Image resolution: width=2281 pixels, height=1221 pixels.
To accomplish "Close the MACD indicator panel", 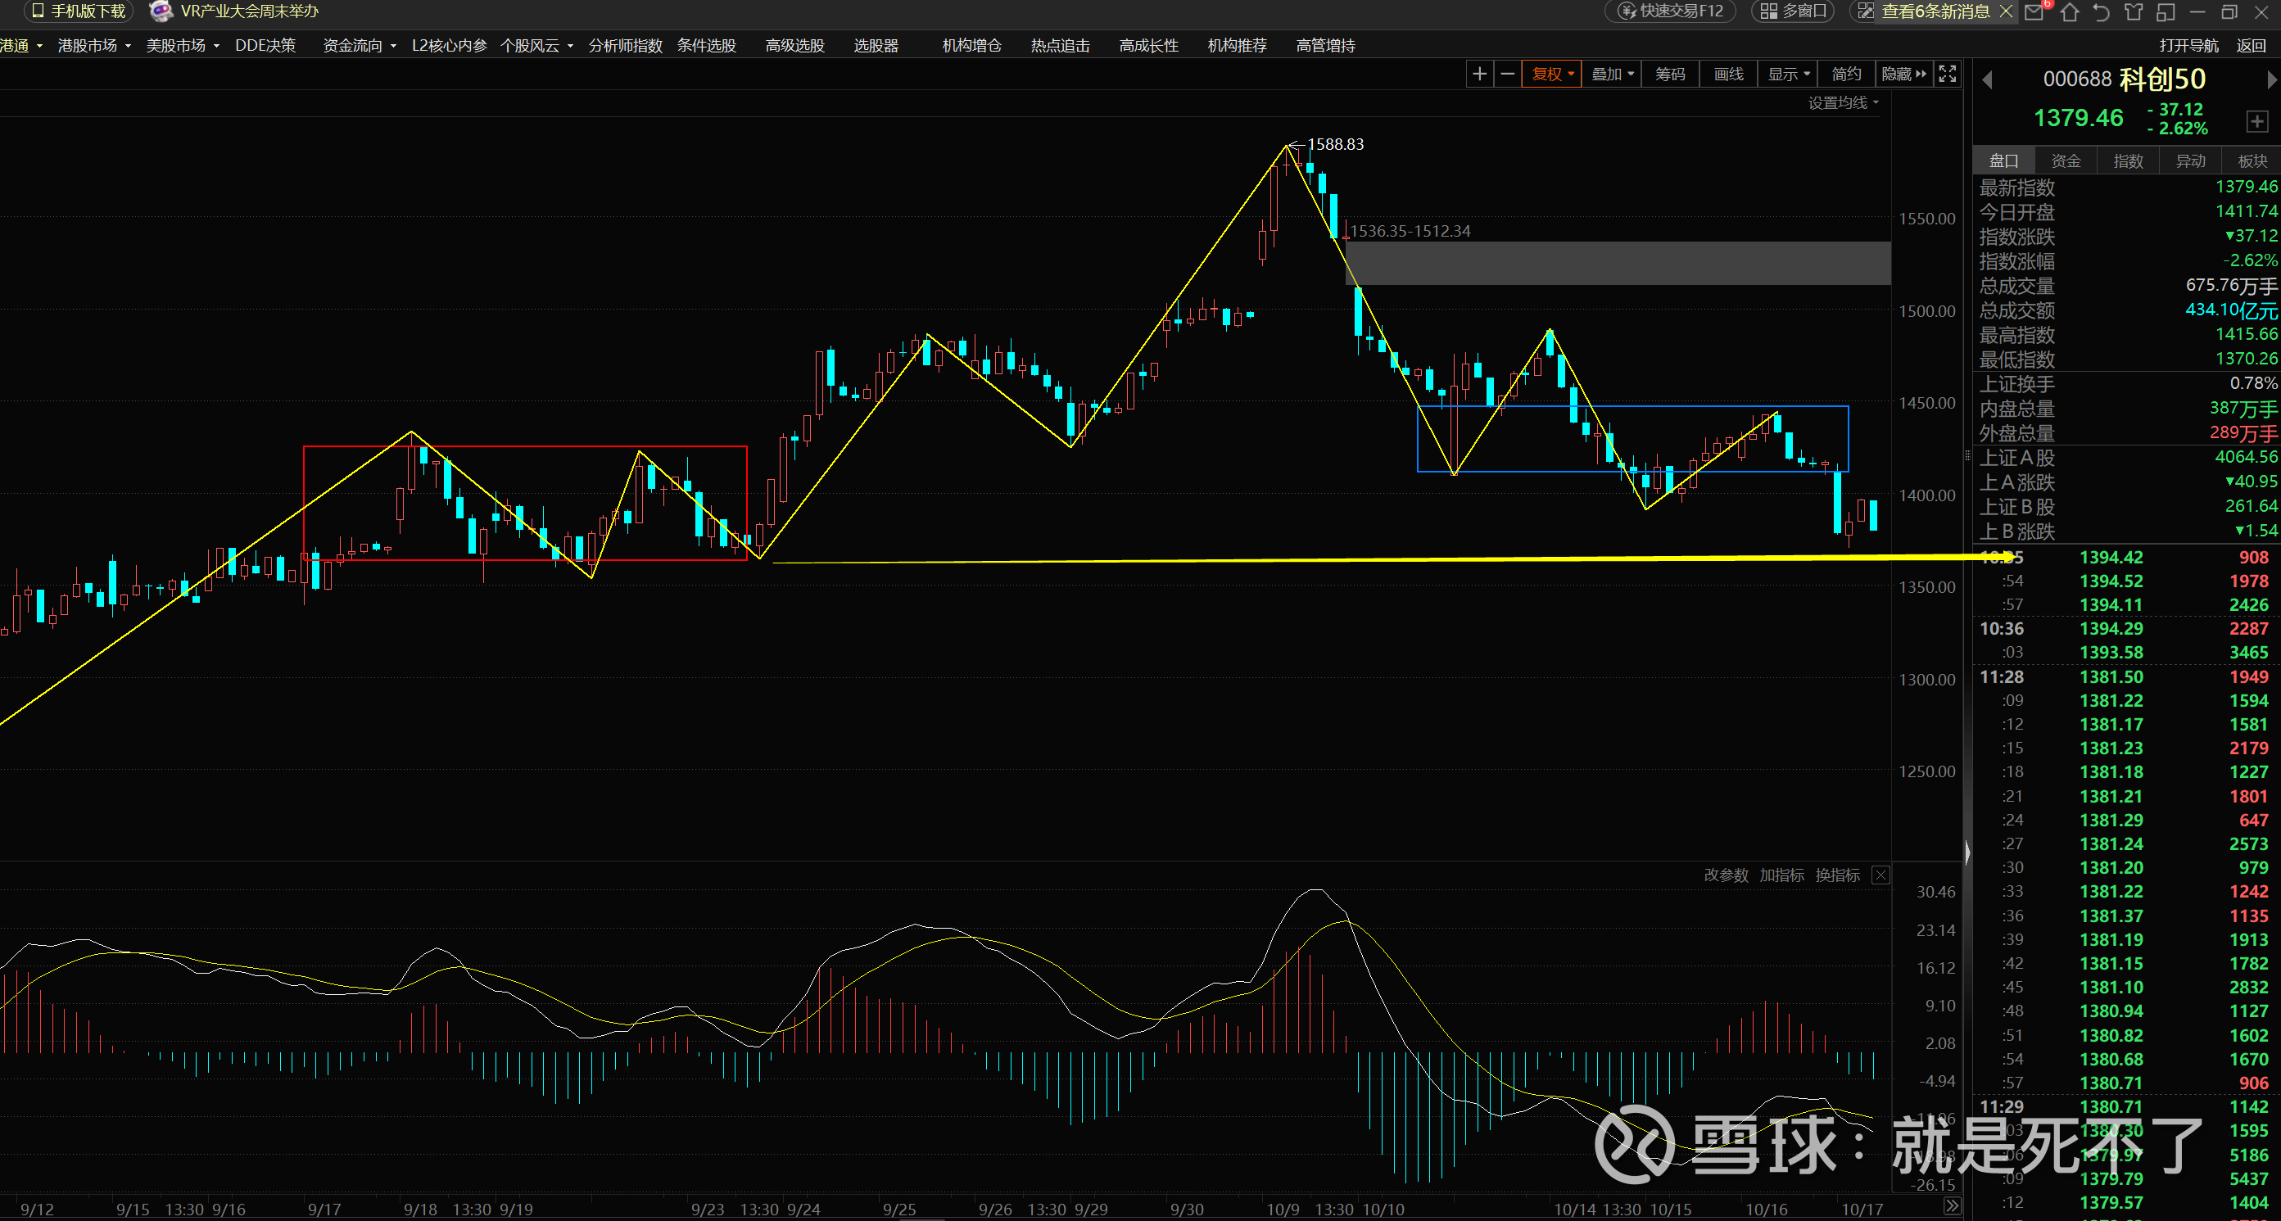I will (x=1880, y=875).
